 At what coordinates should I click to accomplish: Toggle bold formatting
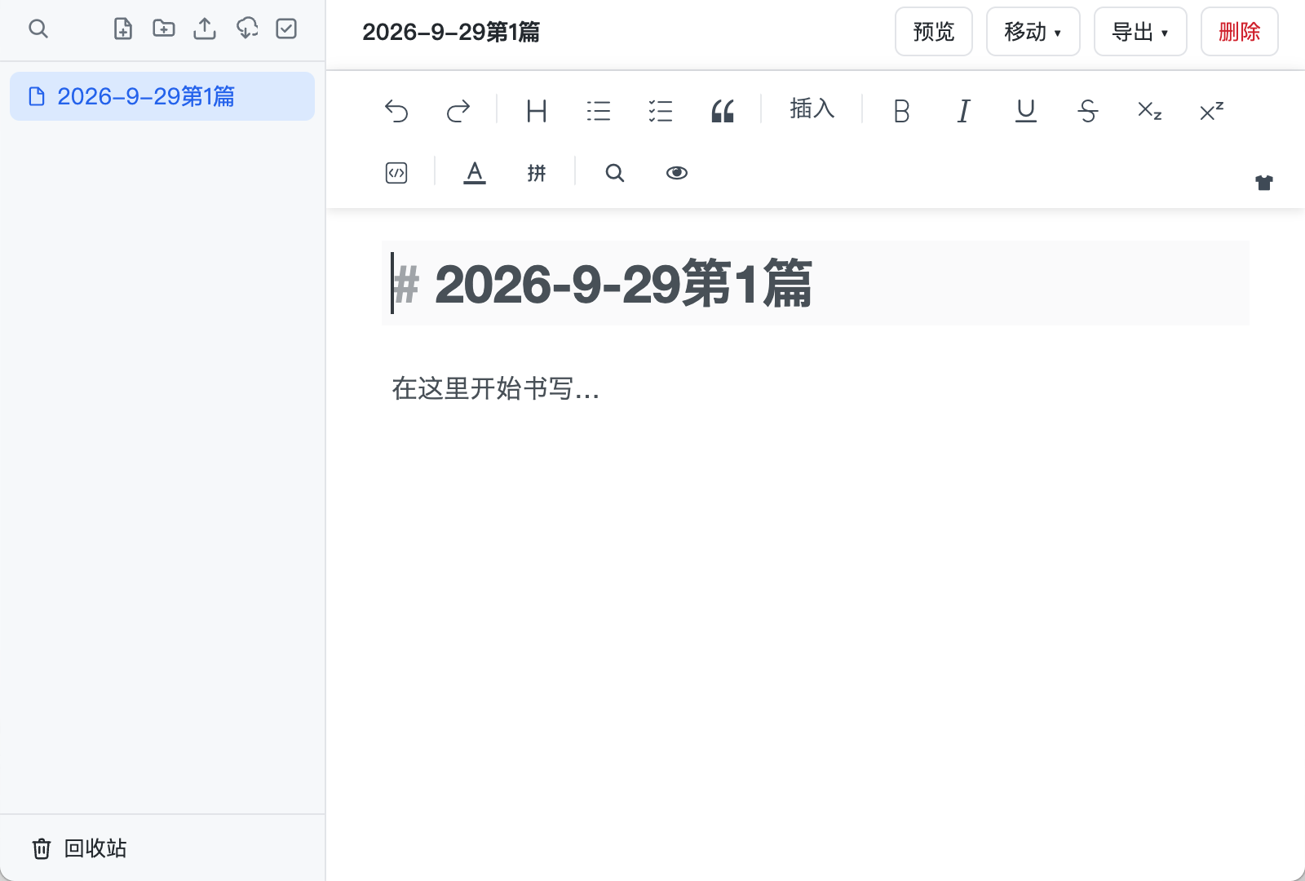pyautogui.click(x=902, y=110)
